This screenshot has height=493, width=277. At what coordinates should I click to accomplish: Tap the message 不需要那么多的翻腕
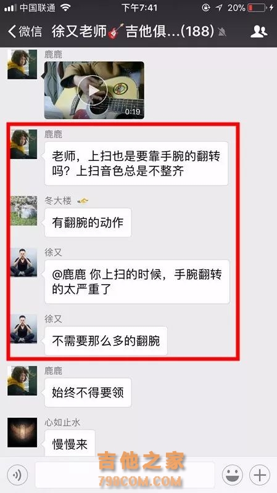point(106,341)
